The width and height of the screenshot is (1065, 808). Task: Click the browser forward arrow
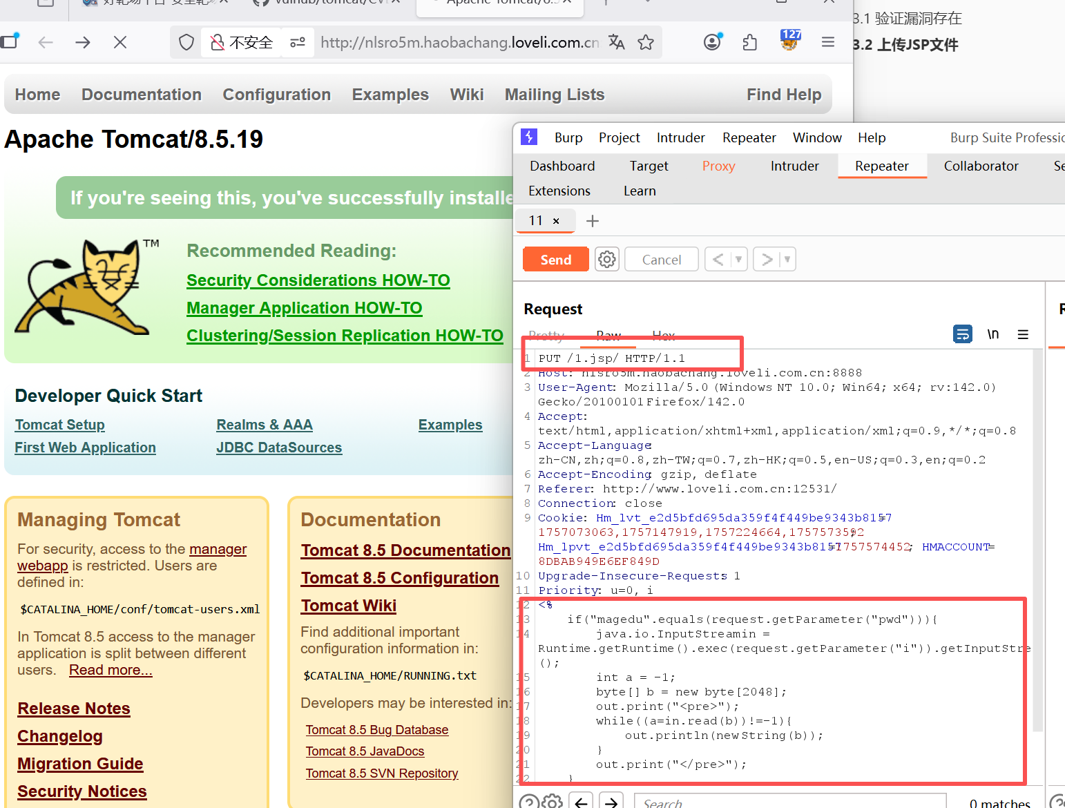tap(83, 43)
